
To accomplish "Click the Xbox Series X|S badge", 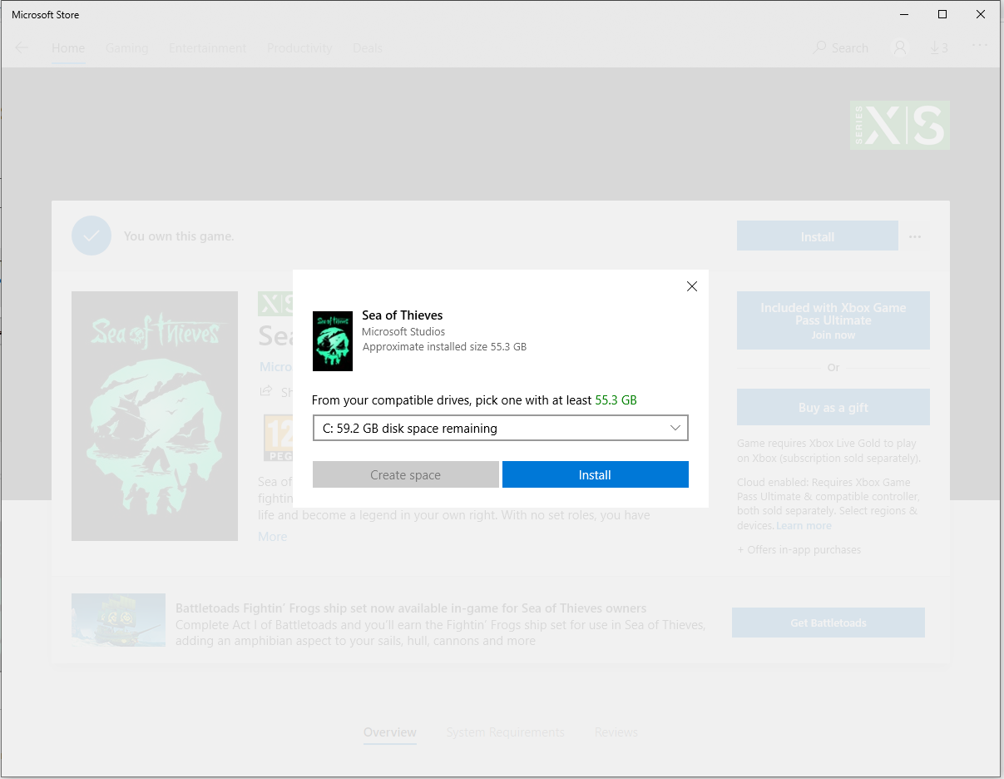I will (900, 126).
